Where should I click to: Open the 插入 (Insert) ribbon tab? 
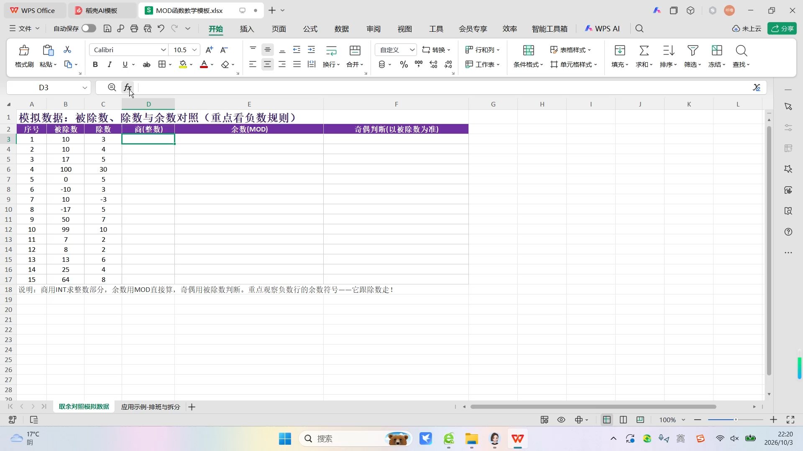[x=247, y=28]
